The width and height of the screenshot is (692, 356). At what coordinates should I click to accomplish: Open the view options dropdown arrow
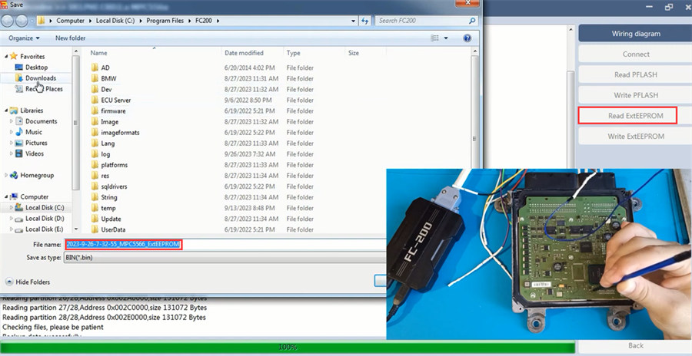coord(446,38)
